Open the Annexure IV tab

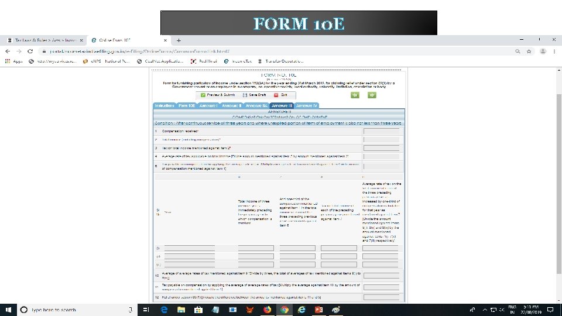point(306,106)
